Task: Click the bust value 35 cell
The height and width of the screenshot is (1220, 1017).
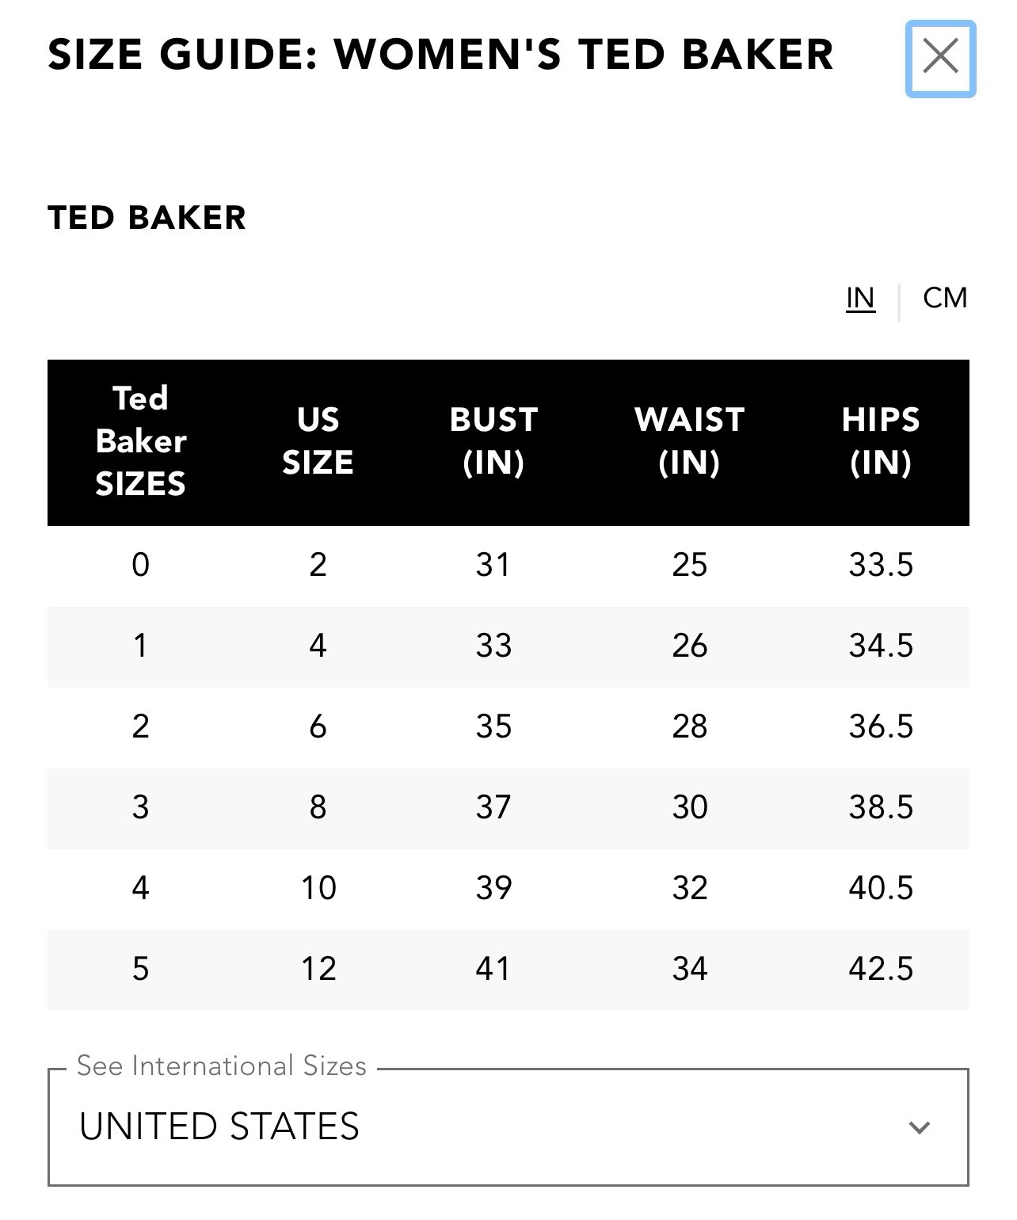Action: click(493, 727)
